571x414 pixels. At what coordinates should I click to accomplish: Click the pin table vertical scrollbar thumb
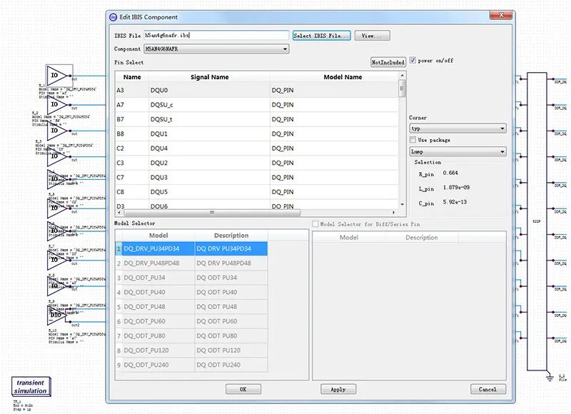(402, 89)
